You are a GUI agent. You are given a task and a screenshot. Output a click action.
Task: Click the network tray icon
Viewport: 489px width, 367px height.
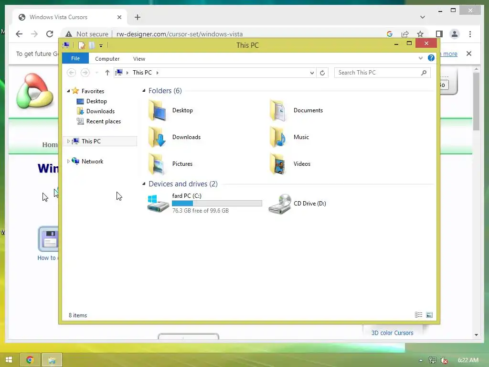point(432,360)
